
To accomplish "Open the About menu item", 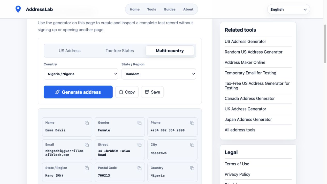I will pos(188,9).
